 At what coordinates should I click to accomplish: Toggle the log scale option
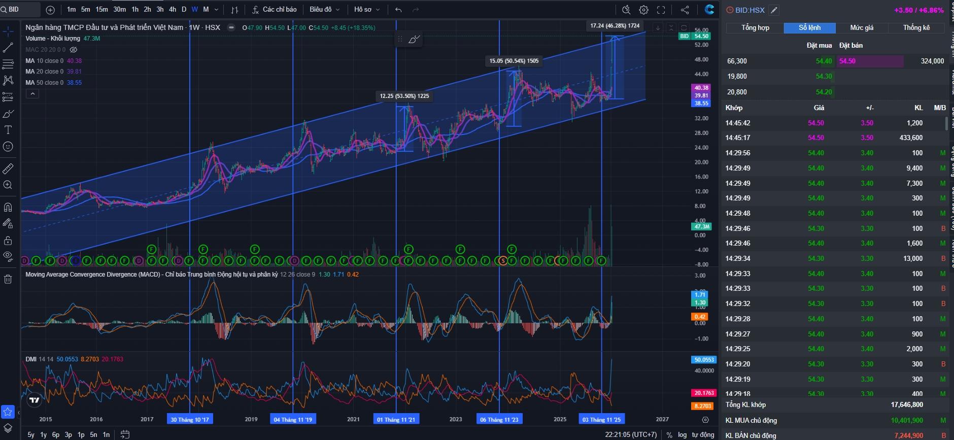pos(682,434)
